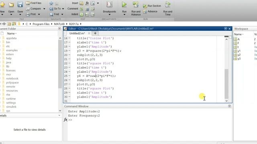
Task: Open Current Folder panel actions menu
Action: pos(59,28)
